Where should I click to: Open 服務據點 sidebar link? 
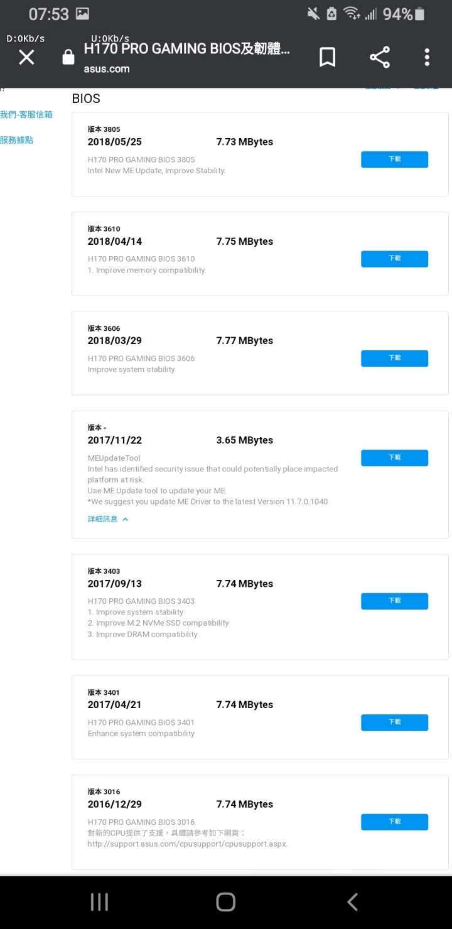[x=17, y=140]
